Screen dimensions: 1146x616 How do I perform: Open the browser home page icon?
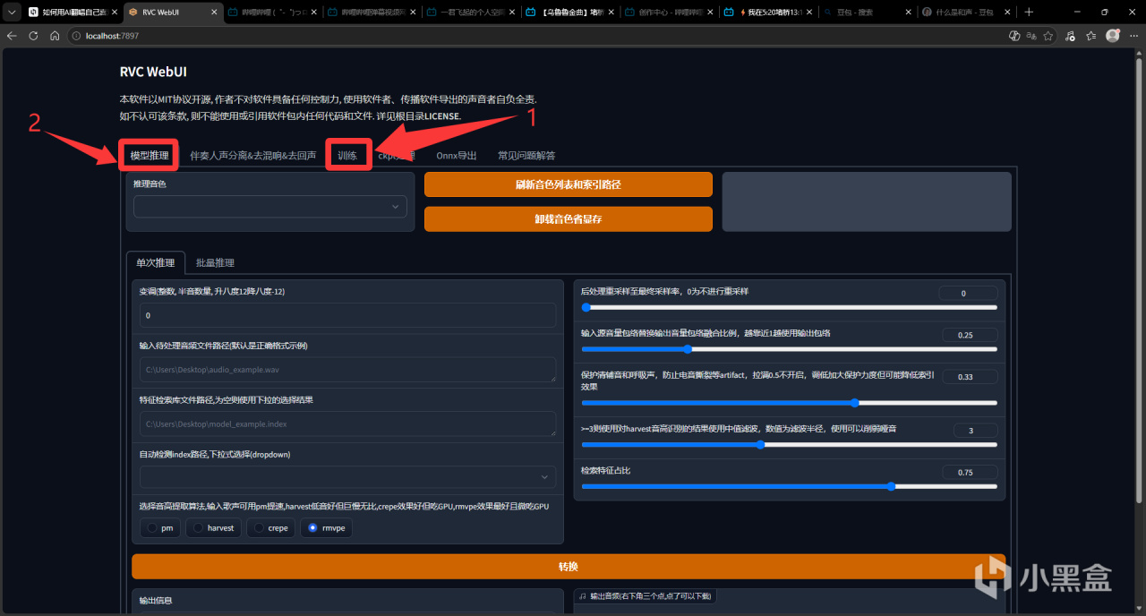(55, 36)
